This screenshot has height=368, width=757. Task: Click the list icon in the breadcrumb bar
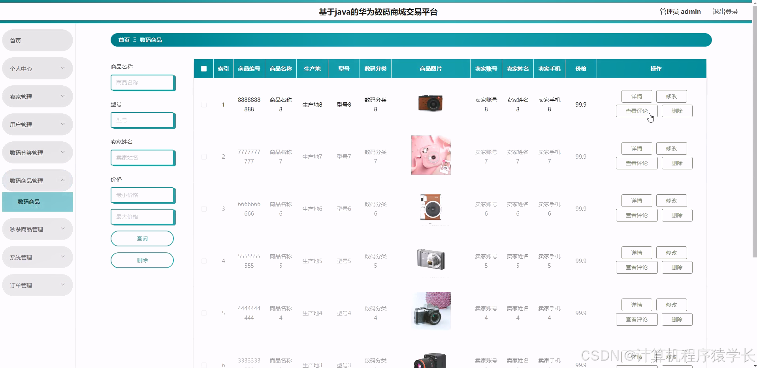pos(134,40)
